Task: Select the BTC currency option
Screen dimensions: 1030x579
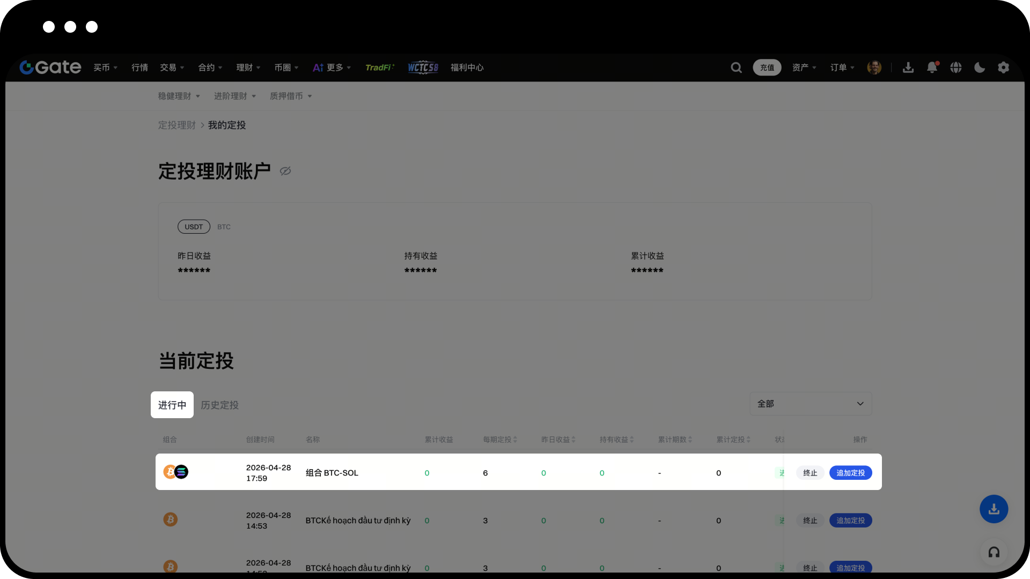Action: click(x=224, y=227)
